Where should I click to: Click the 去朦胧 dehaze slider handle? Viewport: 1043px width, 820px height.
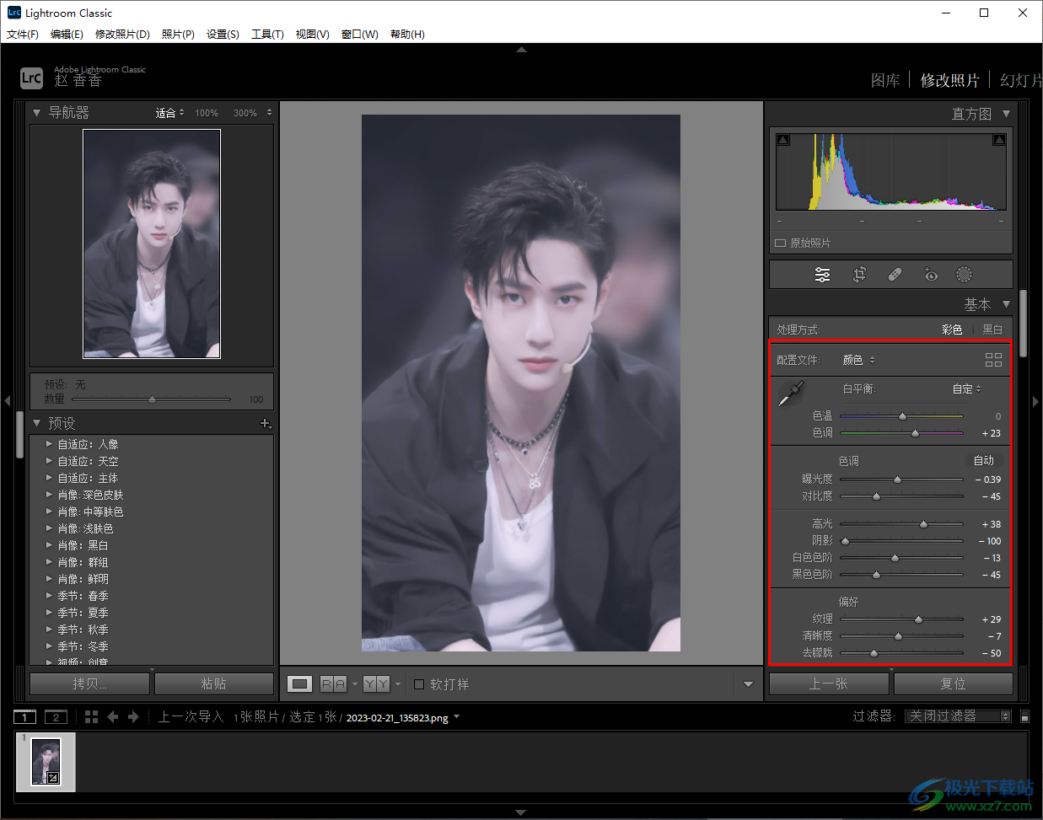click(874, 653)
